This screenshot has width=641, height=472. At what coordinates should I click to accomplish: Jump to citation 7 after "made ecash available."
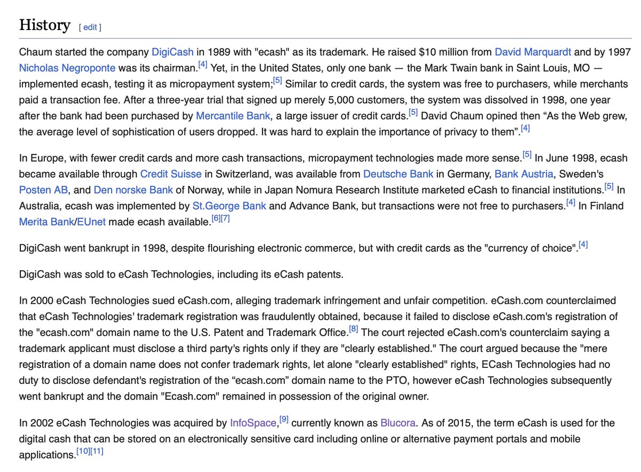click(x=225, y=219)
